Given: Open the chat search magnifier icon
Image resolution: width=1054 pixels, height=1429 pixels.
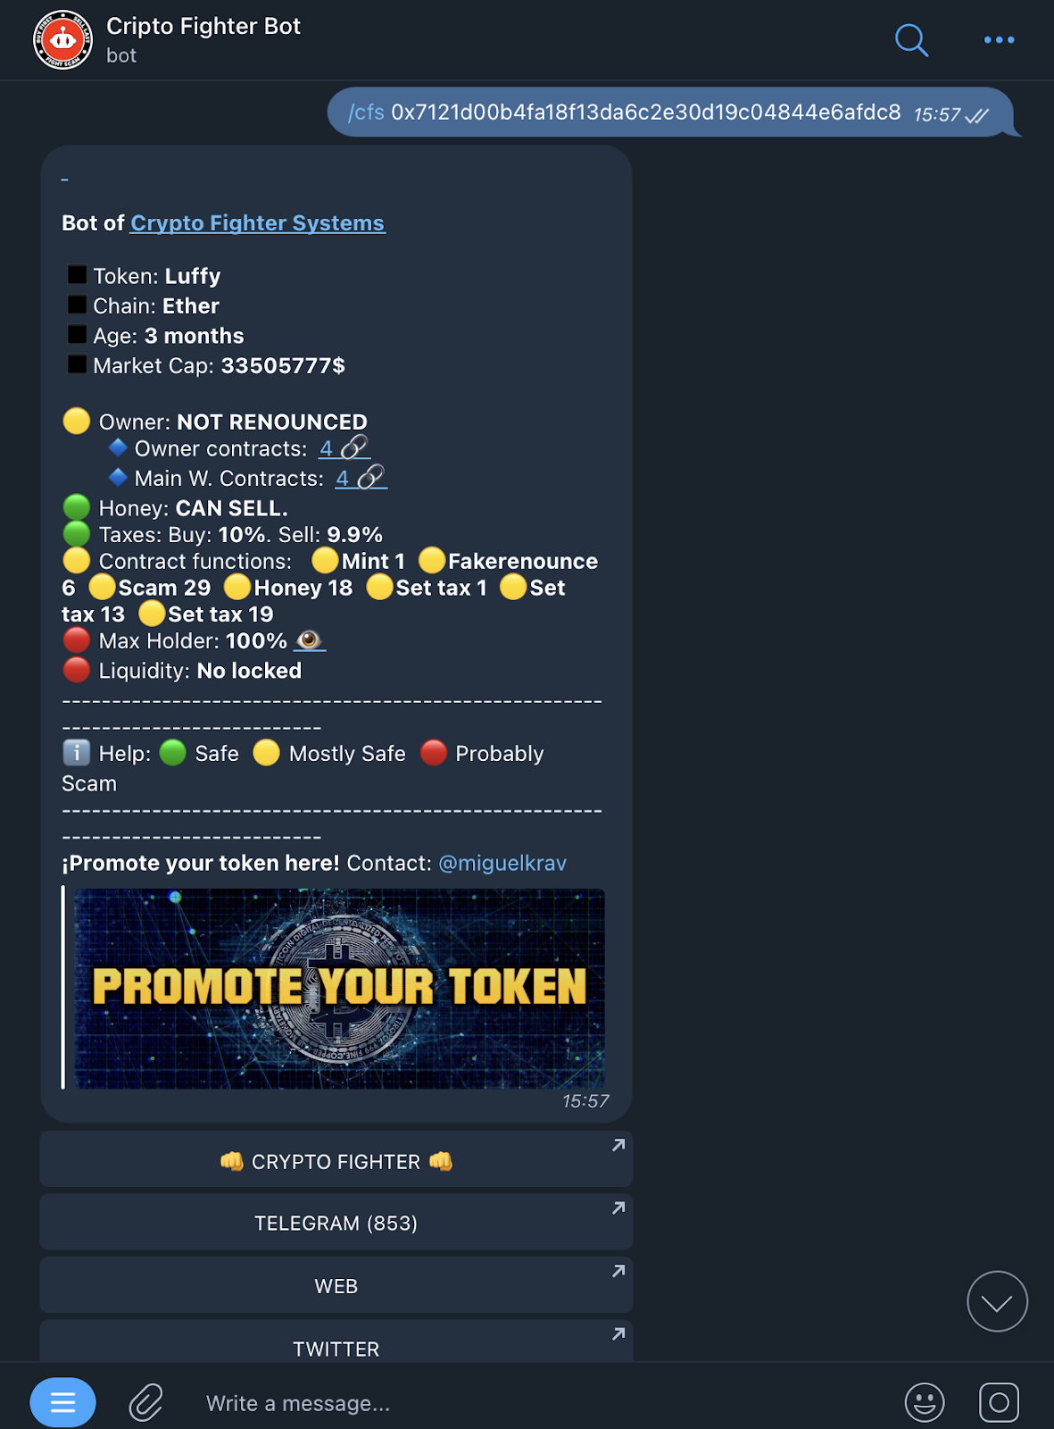Looking at the screenshot, I should pos(911,40).
